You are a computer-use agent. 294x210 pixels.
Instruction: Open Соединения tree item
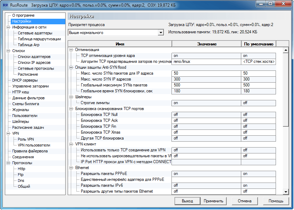click(23, 157)
